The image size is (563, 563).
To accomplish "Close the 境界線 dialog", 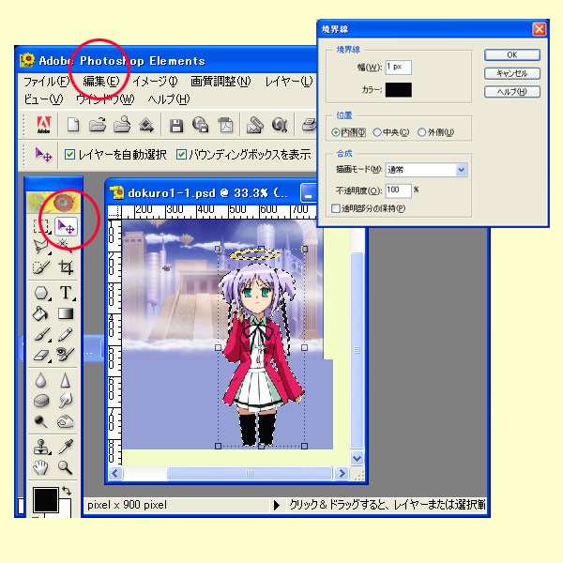I will pyautogui.click(x=539, y=29).
